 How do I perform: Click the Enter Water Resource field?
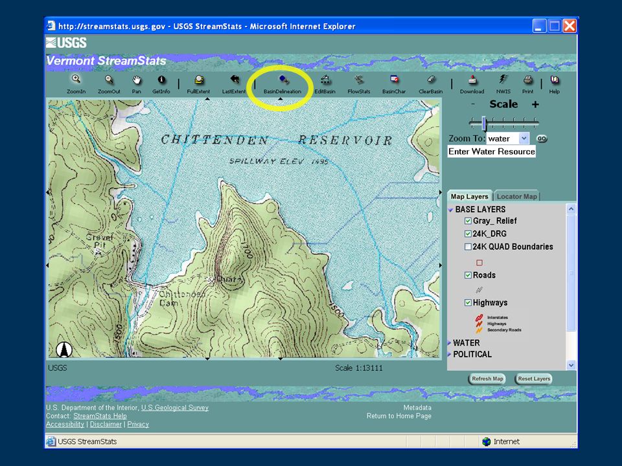pos(492,151)
